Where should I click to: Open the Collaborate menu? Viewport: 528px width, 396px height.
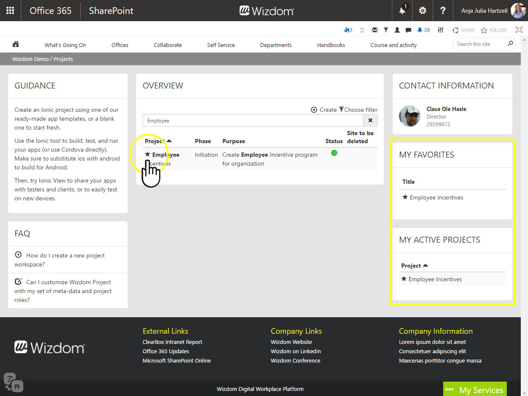[x=168, y=45]
